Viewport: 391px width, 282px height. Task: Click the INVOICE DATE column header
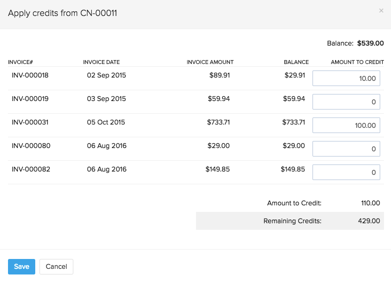102,62
